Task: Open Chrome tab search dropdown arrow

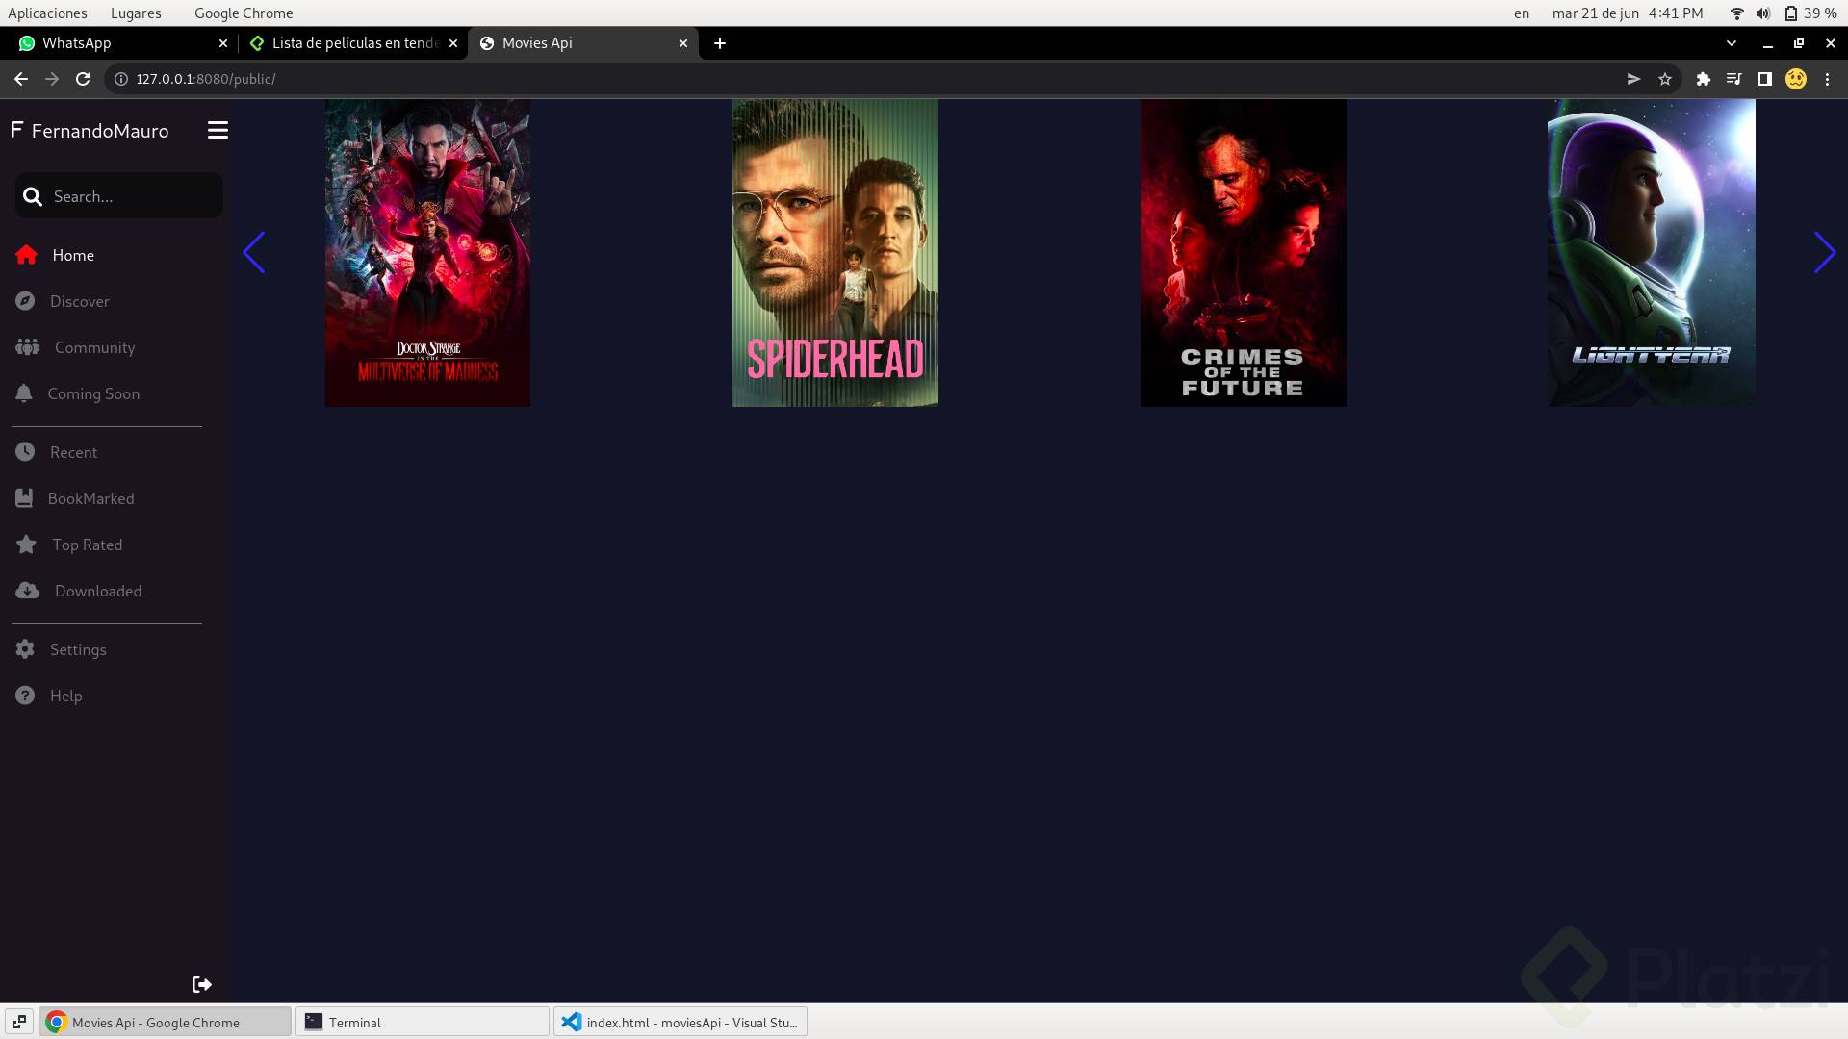Action: click(1732, 43)
